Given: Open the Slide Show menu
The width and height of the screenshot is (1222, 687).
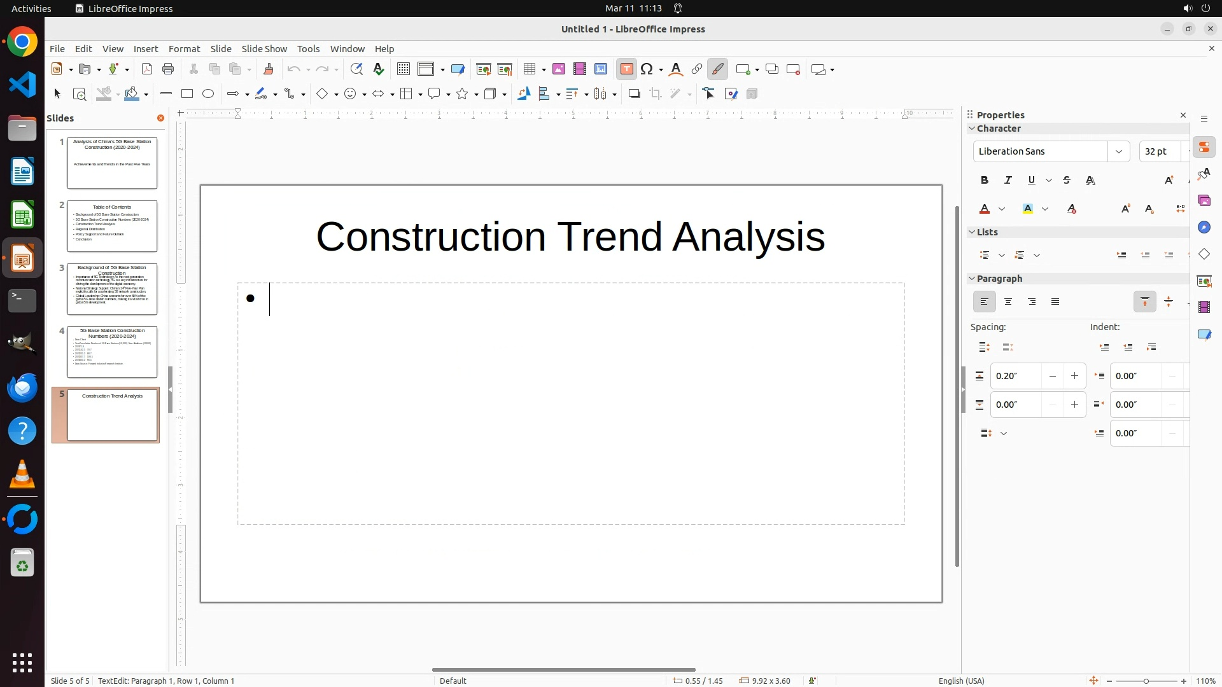Looking at the screenshot, I should tap(264, 49).
